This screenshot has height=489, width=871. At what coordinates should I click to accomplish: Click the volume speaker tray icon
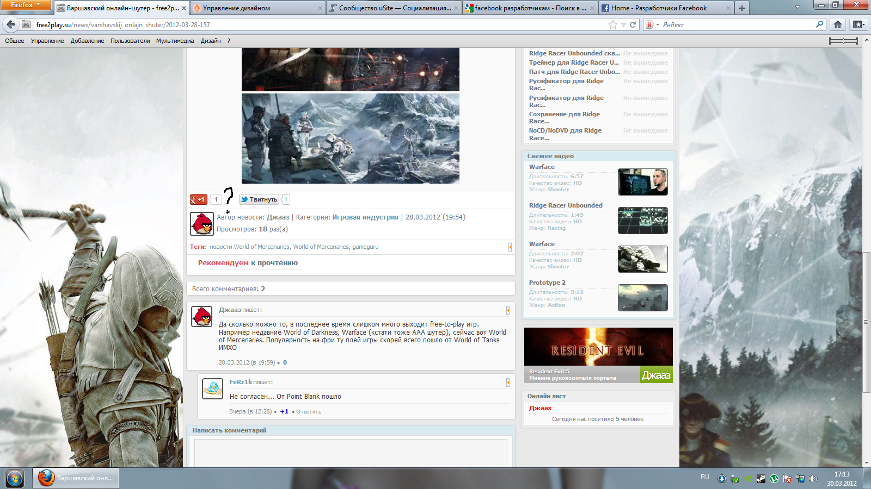[x=813, y=479]
